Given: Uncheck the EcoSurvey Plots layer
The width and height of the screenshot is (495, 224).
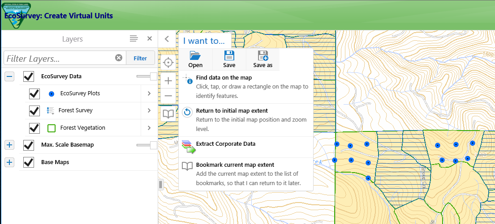Looking at the screenshot, I should pos(34,93).
